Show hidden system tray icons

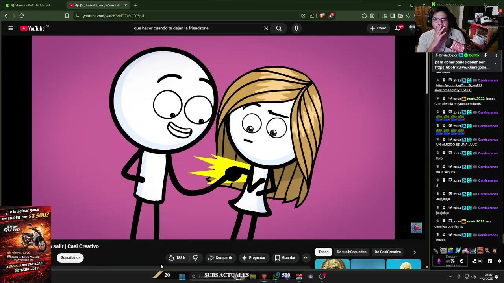click(x=450, y=277)
